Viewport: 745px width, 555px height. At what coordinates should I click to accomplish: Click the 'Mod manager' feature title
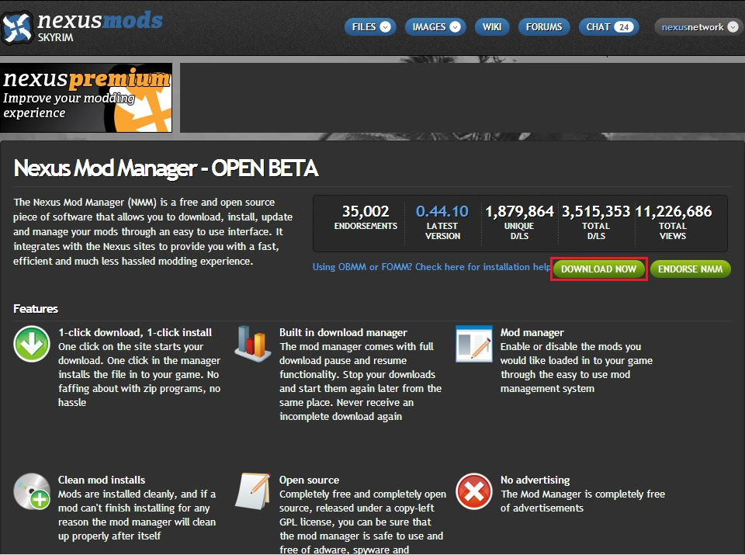click(x=532, y=333)
